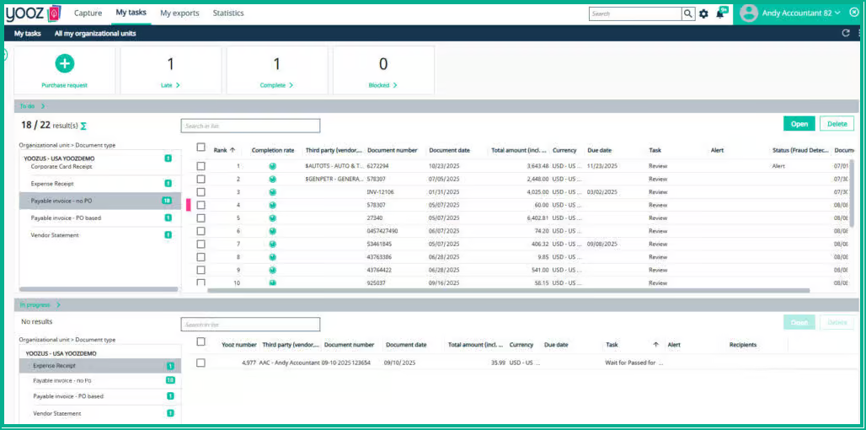Tick the checkbox for rank 4 row
Viewport: 866px width, 430px height.
[x=201, y=205]
